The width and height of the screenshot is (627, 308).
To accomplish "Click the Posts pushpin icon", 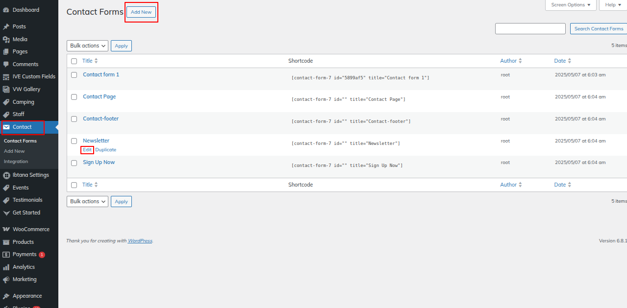I will click(6, 26).
